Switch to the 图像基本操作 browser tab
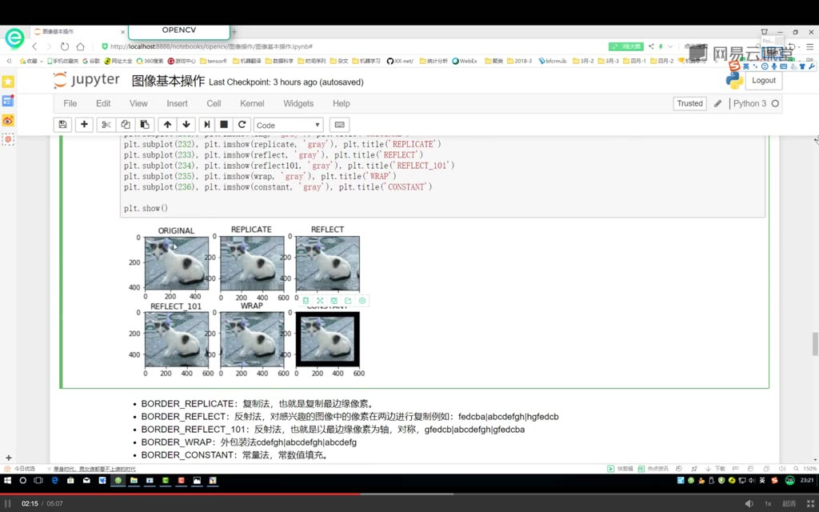The height and width of the screenshot is (512, 819). (x=78, y=32)
